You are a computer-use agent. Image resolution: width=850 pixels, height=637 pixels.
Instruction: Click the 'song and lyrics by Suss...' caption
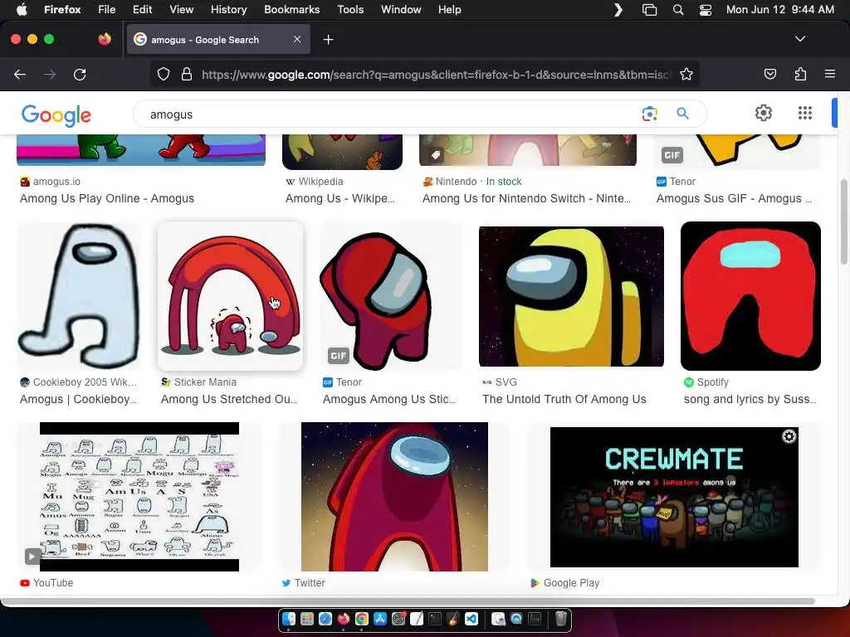[750, 399]
